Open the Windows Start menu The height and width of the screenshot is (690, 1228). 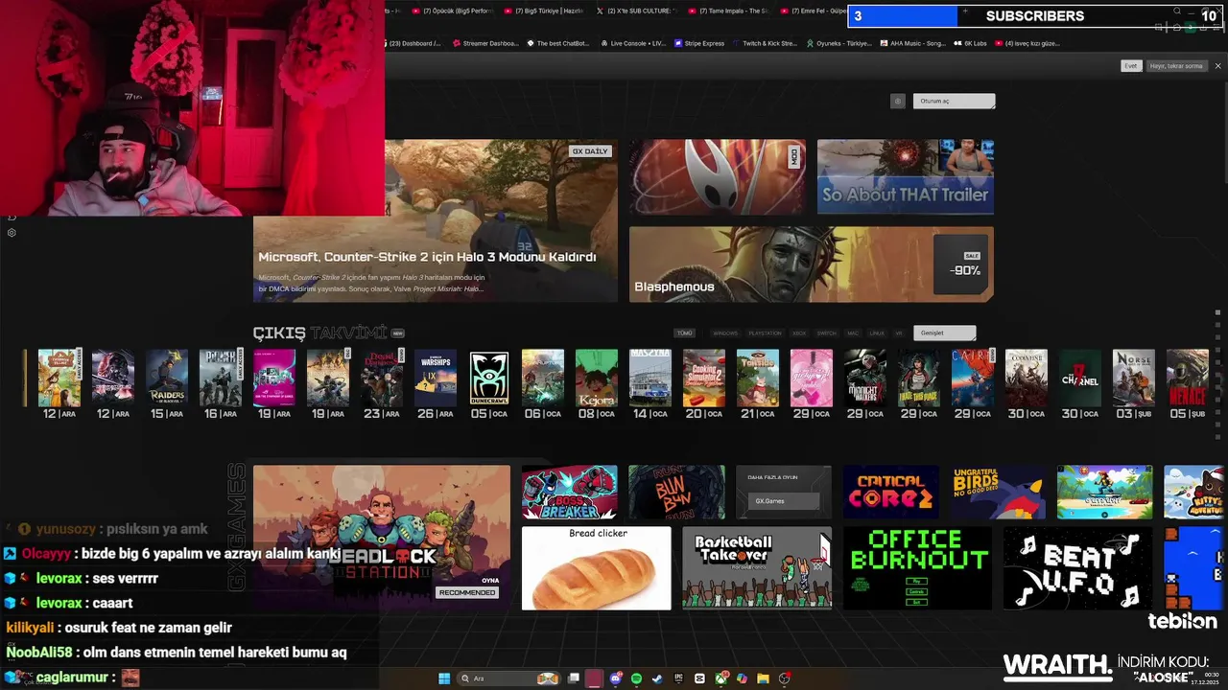click(x=444, y=678)
